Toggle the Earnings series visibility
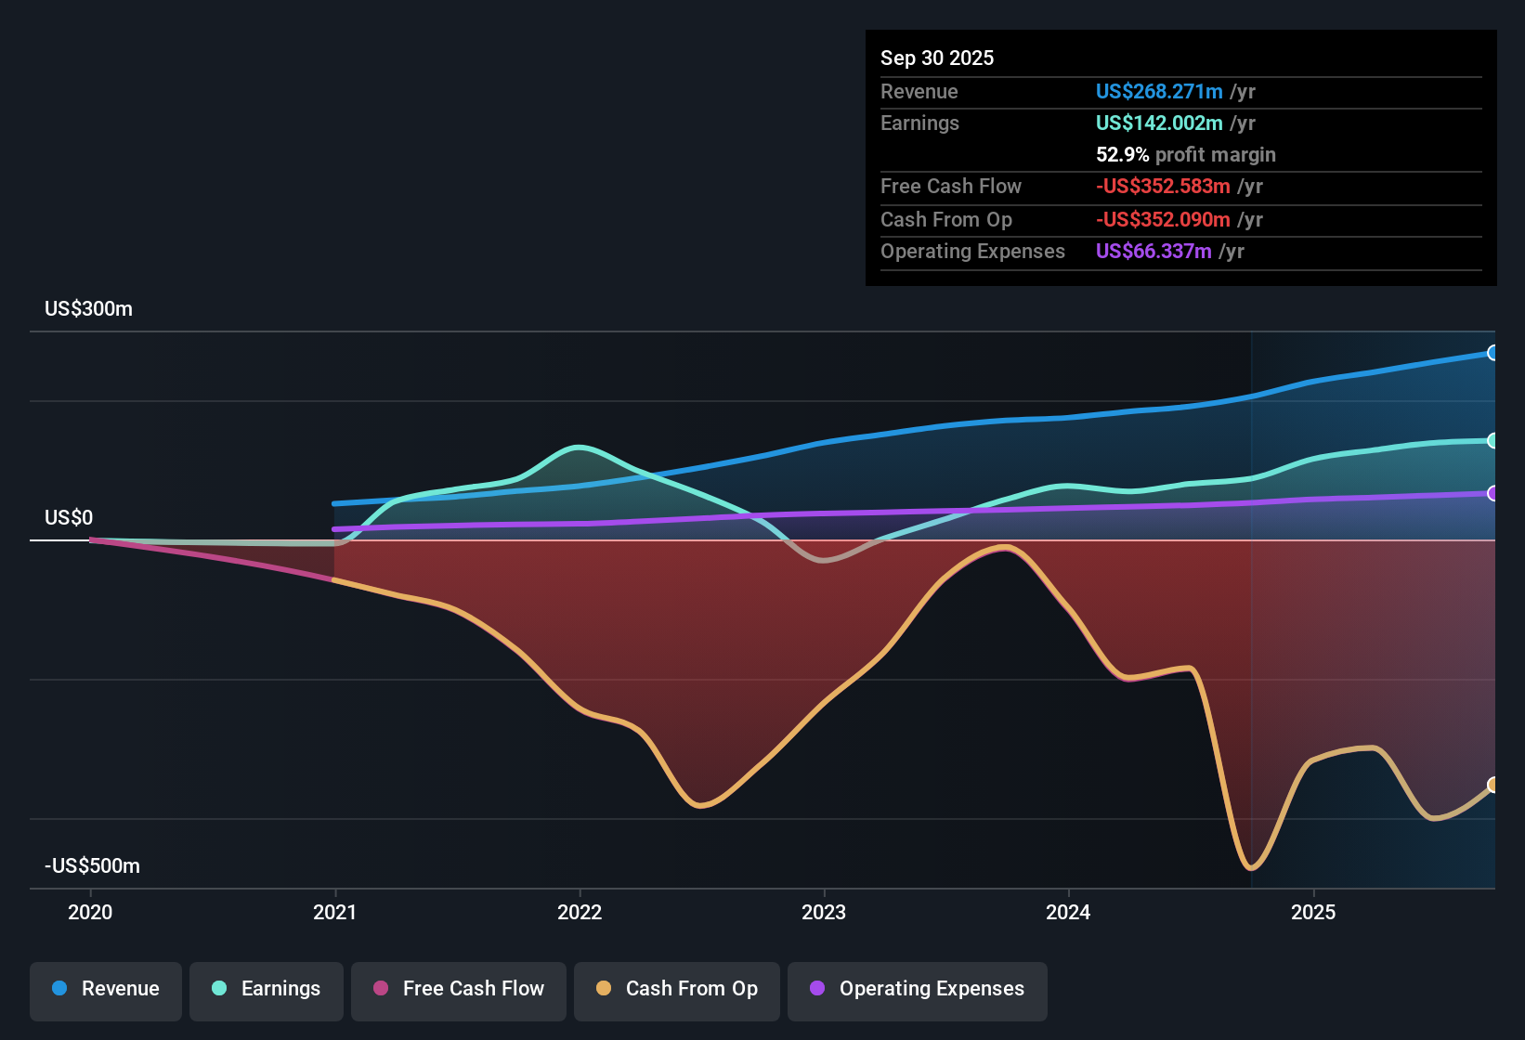The height and width of the screenshot is (1040, 1525). point(267,990)
